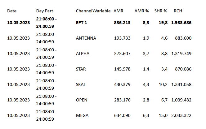Click the SHR % column header
206x129 pixels.
160,11
